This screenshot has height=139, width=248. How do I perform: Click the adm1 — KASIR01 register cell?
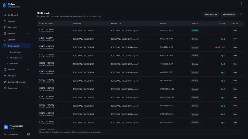point(47,39)
